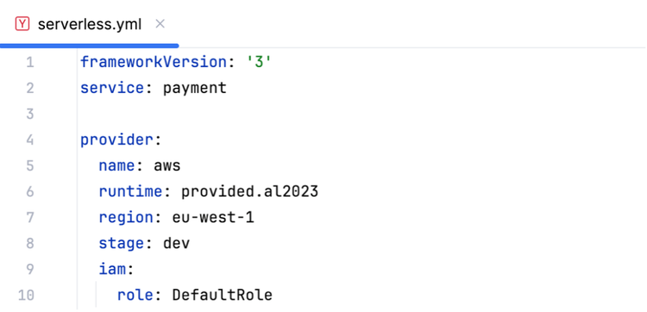Screen dimensions: 647x312
Task: Click line number 9 in the gutter
Action: pyautogui.click(x=29, y=269)
